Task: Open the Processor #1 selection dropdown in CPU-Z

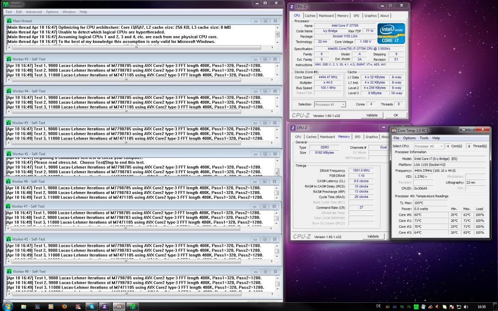Action: [330, 104]
